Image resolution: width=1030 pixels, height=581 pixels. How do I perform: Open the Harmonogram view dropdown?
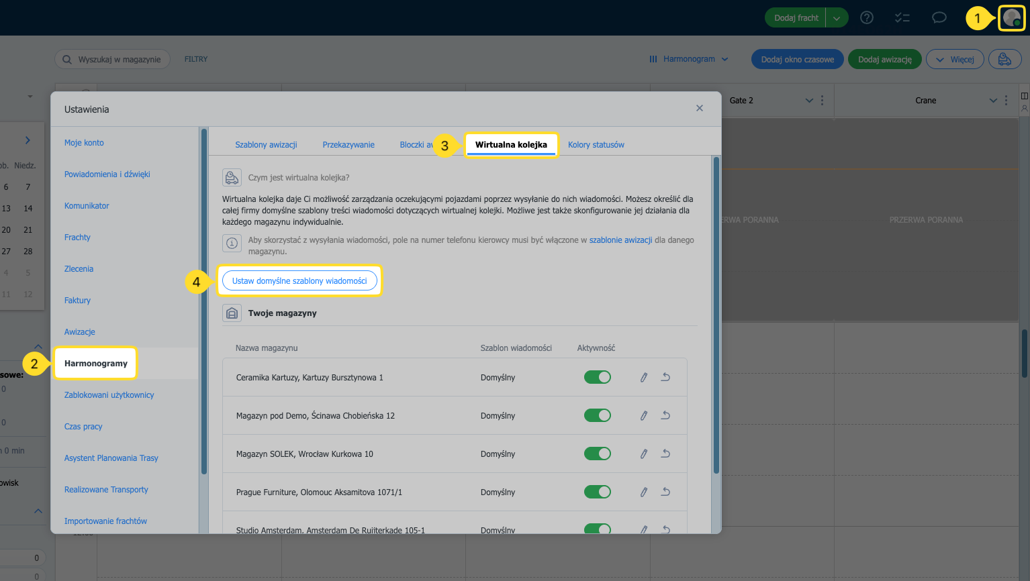coord(689,59)
